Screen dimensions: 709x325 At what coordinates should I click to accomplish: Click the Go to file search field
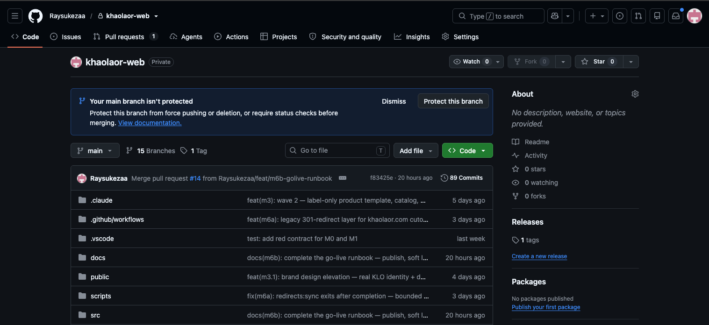click(x=337, y=150)
